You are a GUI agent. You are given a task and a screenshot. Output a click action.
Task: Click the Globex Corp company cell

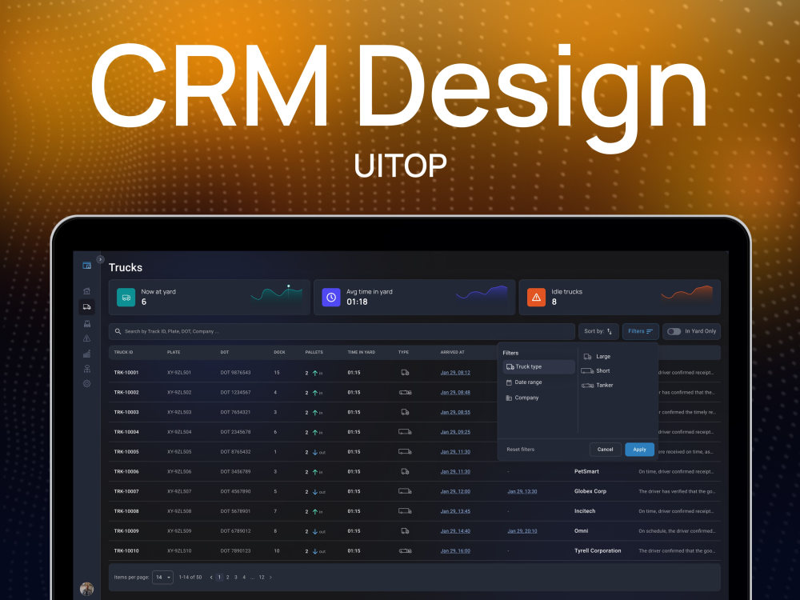(590, 491)
